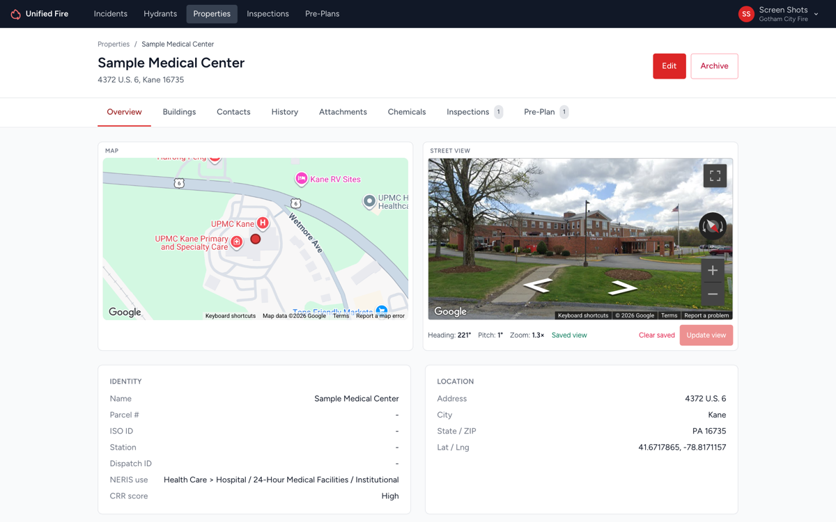Click the UPMC Kane hospital map pin

click(263, 223)
